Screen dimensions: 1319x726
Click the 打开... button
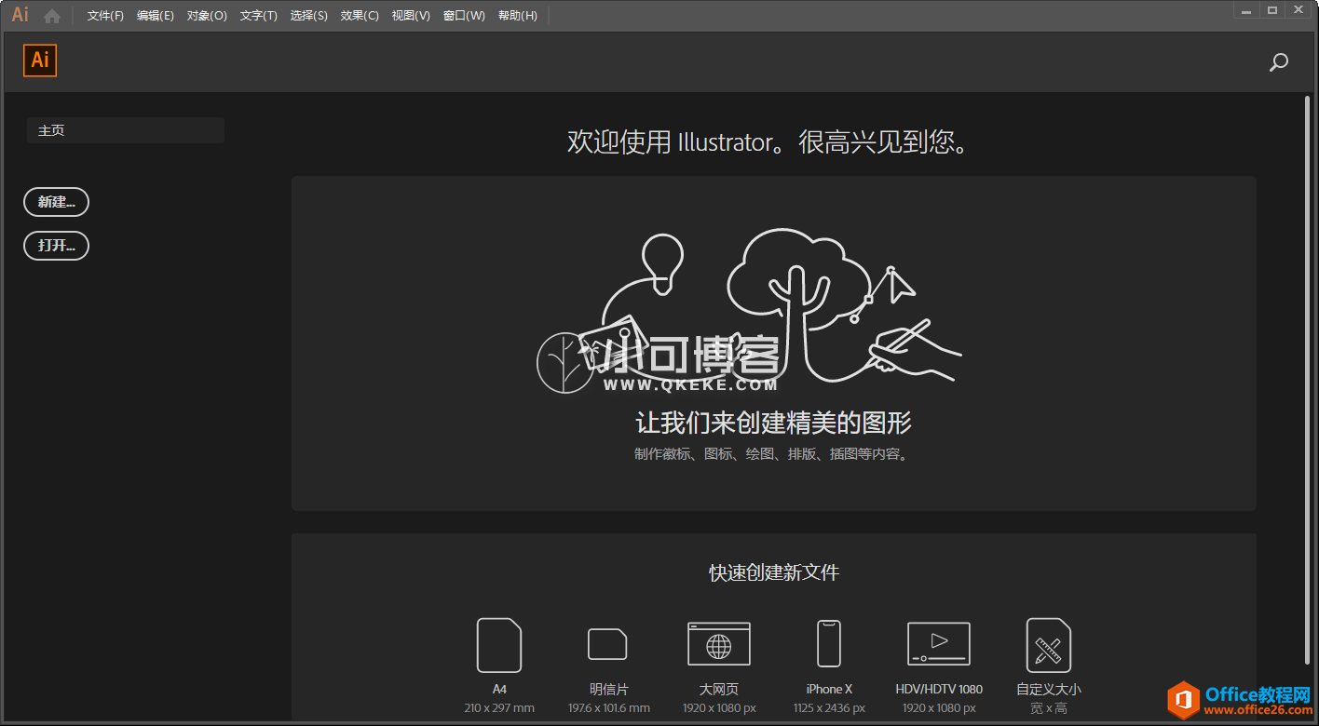56,246
